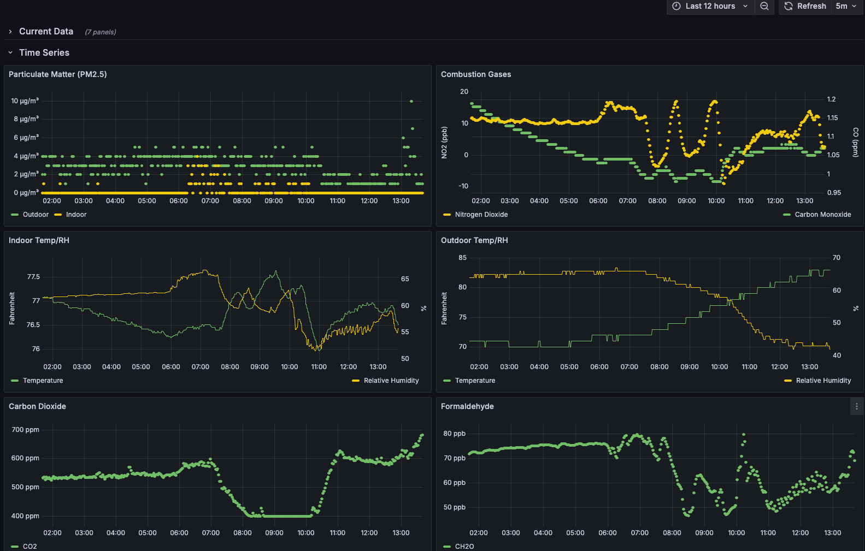Open the Formaldehyde panel three-dot menu
The width and height of the screenshot is (865, 551).
(856, 406)
